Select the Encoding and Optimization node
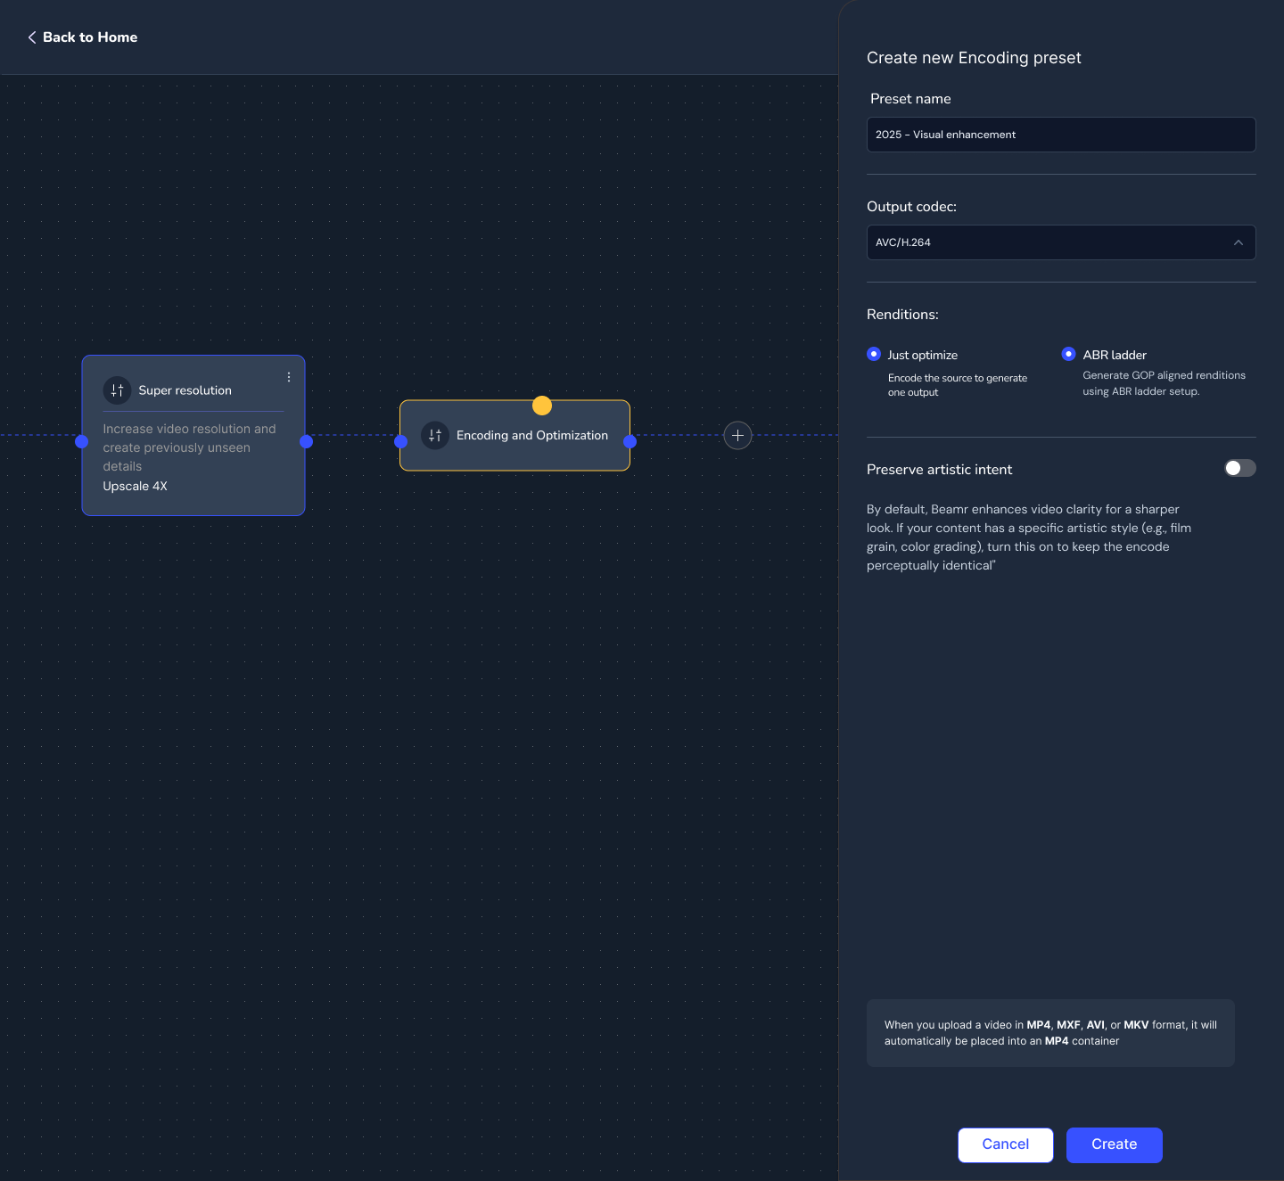The width and height of the screenshot is (1284, 1181). coord(531,455)
